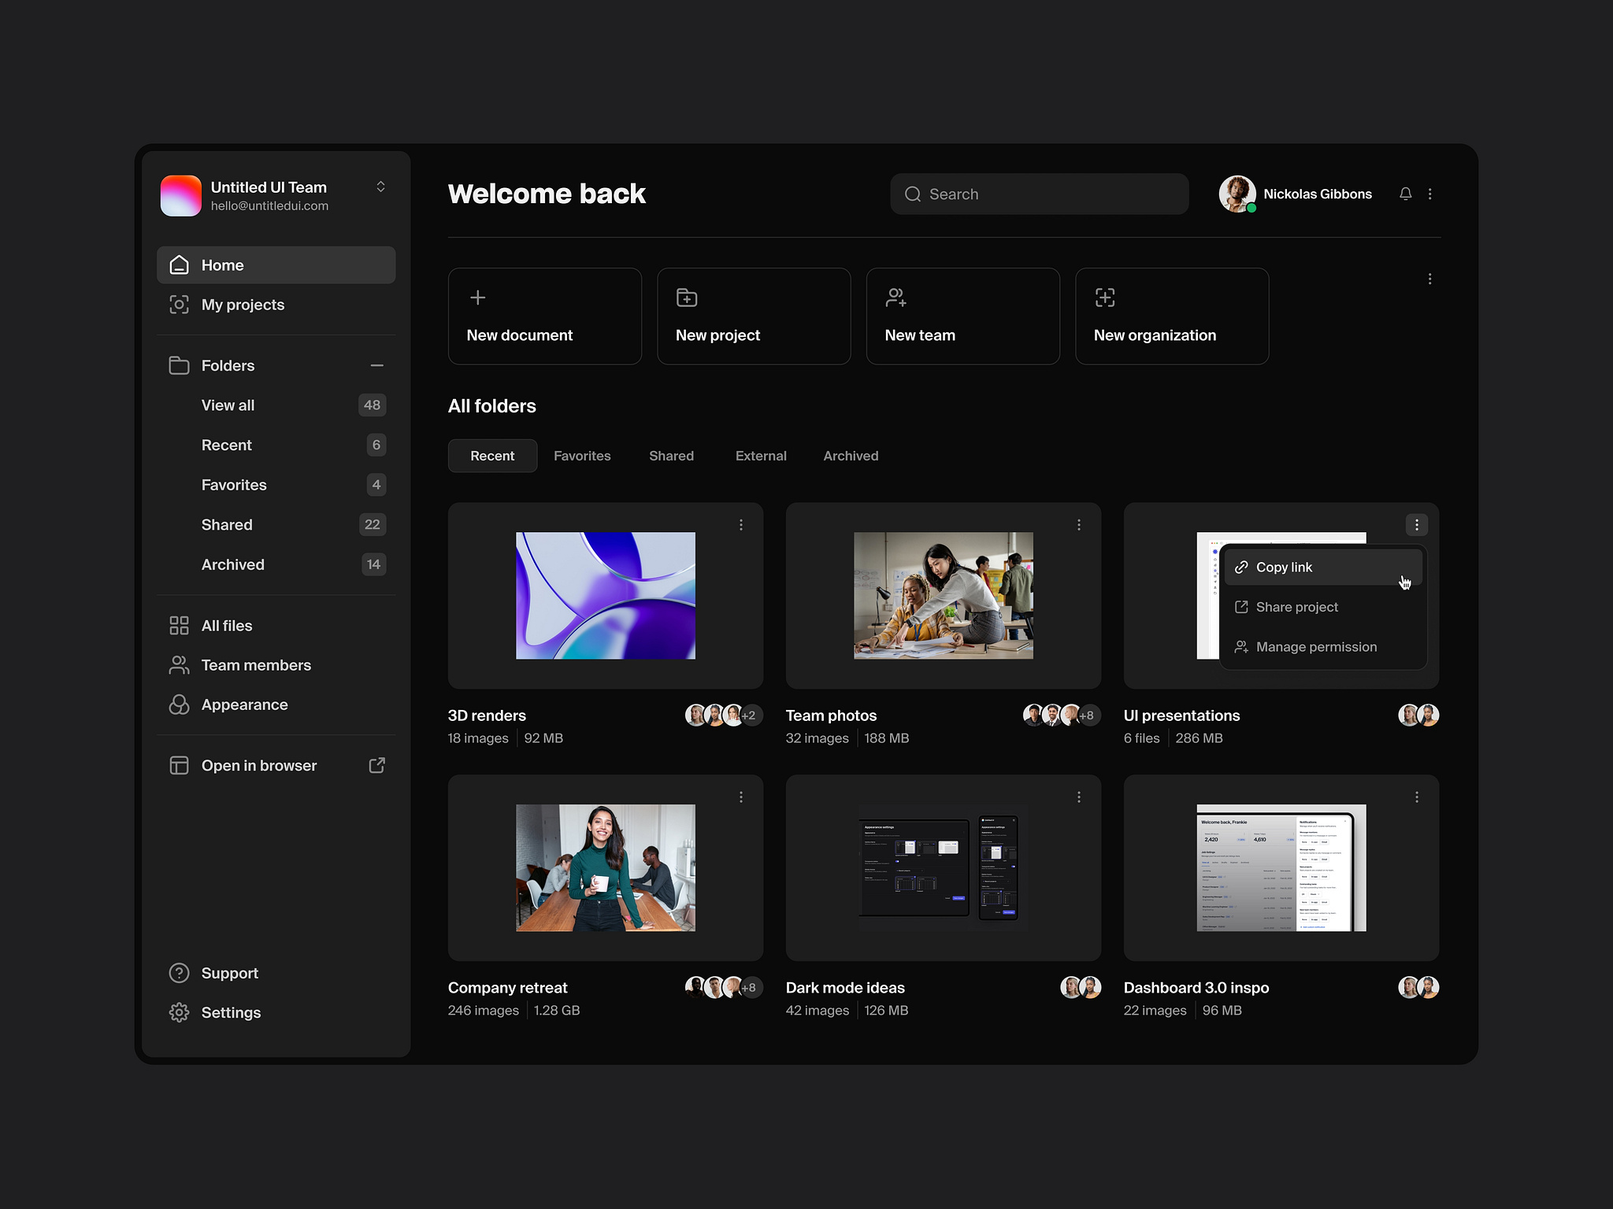Select the New team icon
Viewport: 1613px width, 1209px height.
coord(895,298)
